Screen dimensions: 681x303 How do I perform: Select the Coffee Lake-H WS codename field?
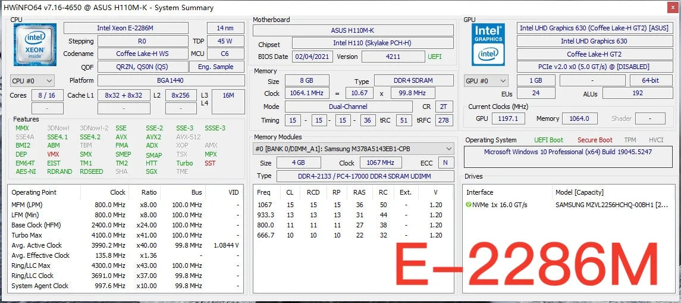(143, 54)
